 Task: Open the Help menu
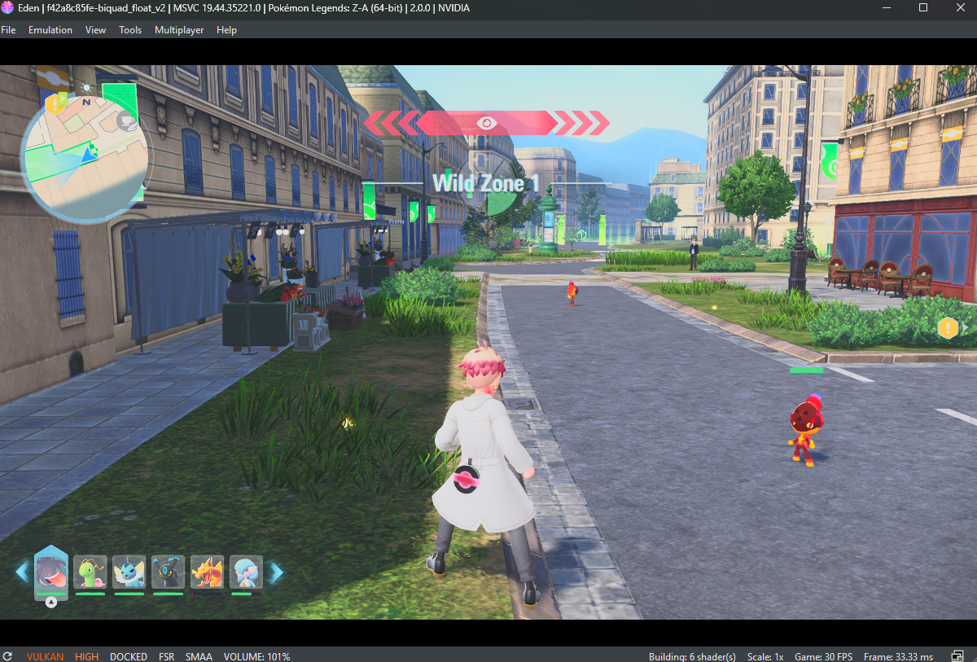(226, 30)
